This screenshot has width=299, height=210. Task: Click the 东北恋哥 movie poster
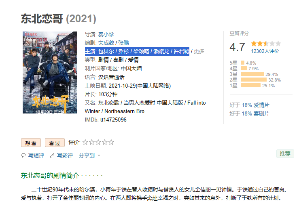(50, 72)
